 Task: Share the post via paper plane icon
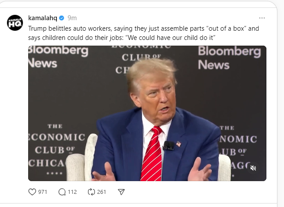[122, 192]
